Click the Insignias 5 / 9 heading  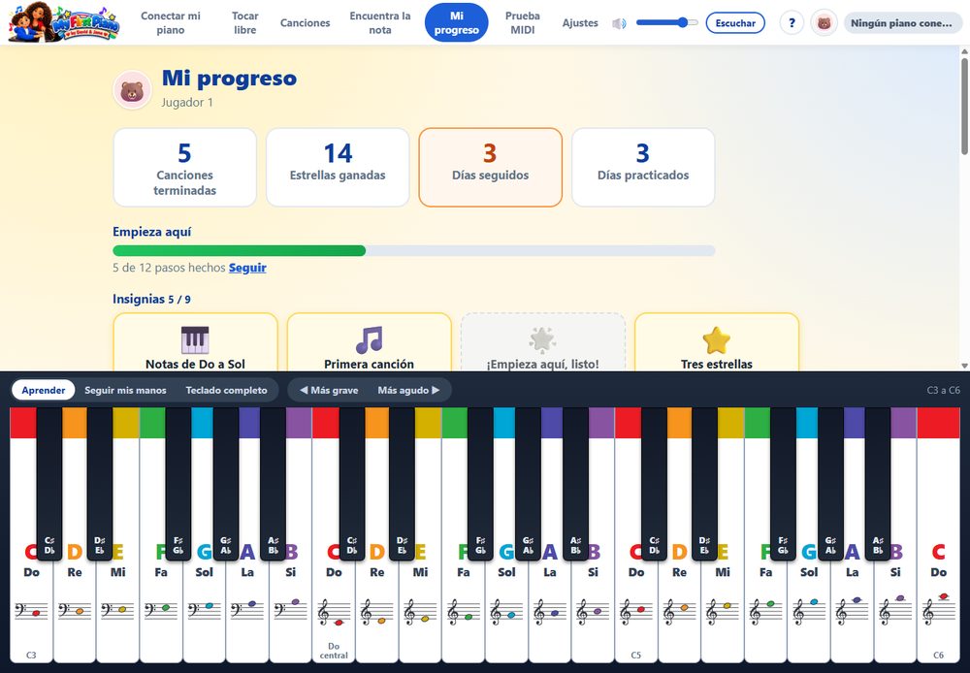pyautogui.click(x=151, y=300)
